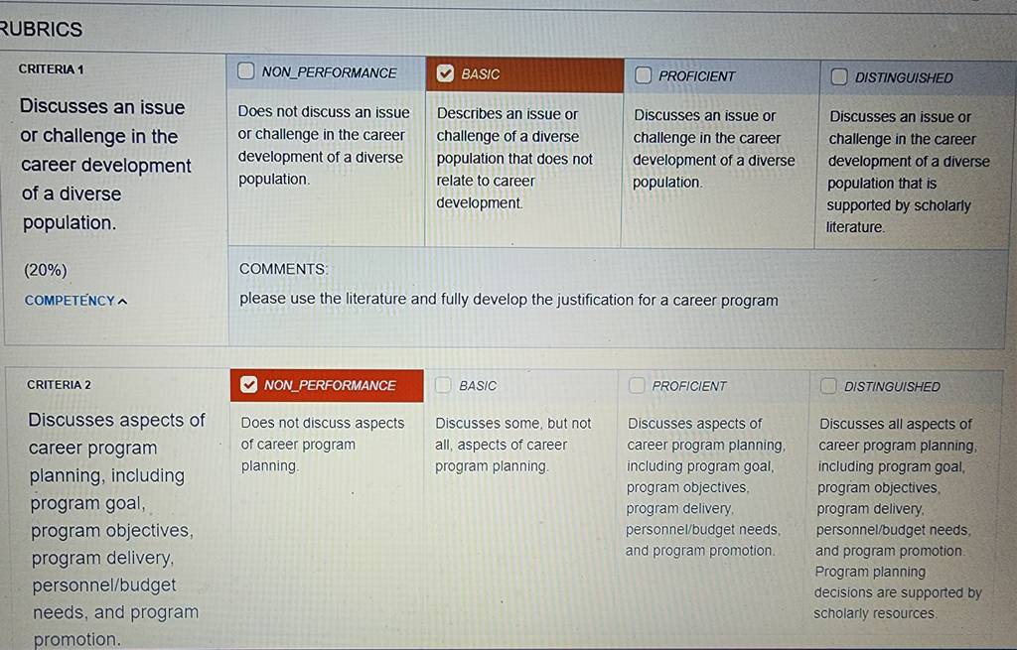Click the CRITERIA 1 heading
This screenshot has width=1017, height=650.
52,69
